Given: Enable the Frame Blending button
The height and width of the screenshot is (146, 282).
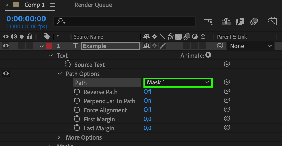Looking at the screenshot, I should (240, 21).
